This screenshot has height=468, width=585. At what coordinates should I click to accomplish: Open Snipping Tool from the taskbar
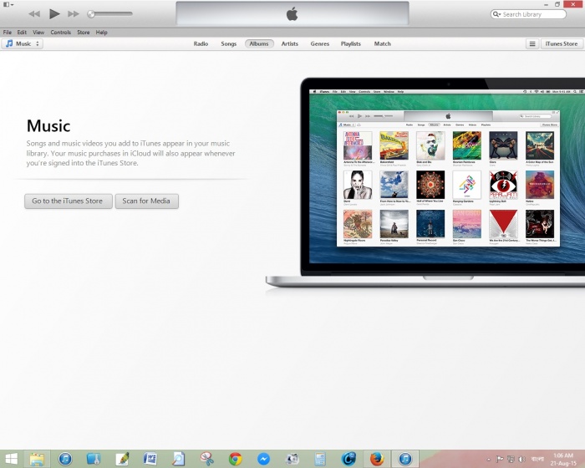pyautogui.click(x=206, y=459)
